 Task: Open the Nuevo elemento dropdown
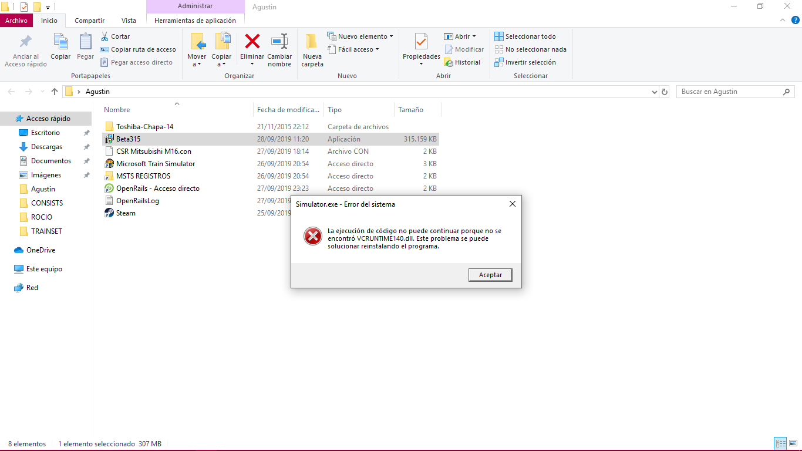pos(360,36)
